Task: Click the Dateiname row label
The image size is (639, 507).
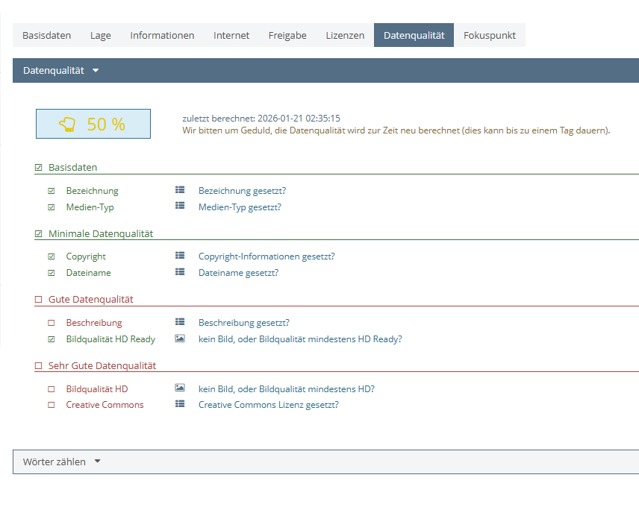Action: 88,273
